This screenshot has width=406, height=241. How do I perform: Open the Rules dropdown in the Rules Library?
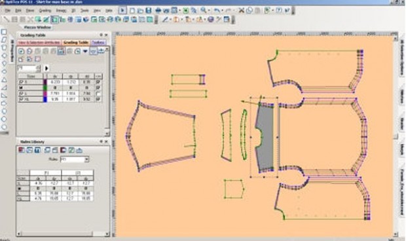(86, 159)
